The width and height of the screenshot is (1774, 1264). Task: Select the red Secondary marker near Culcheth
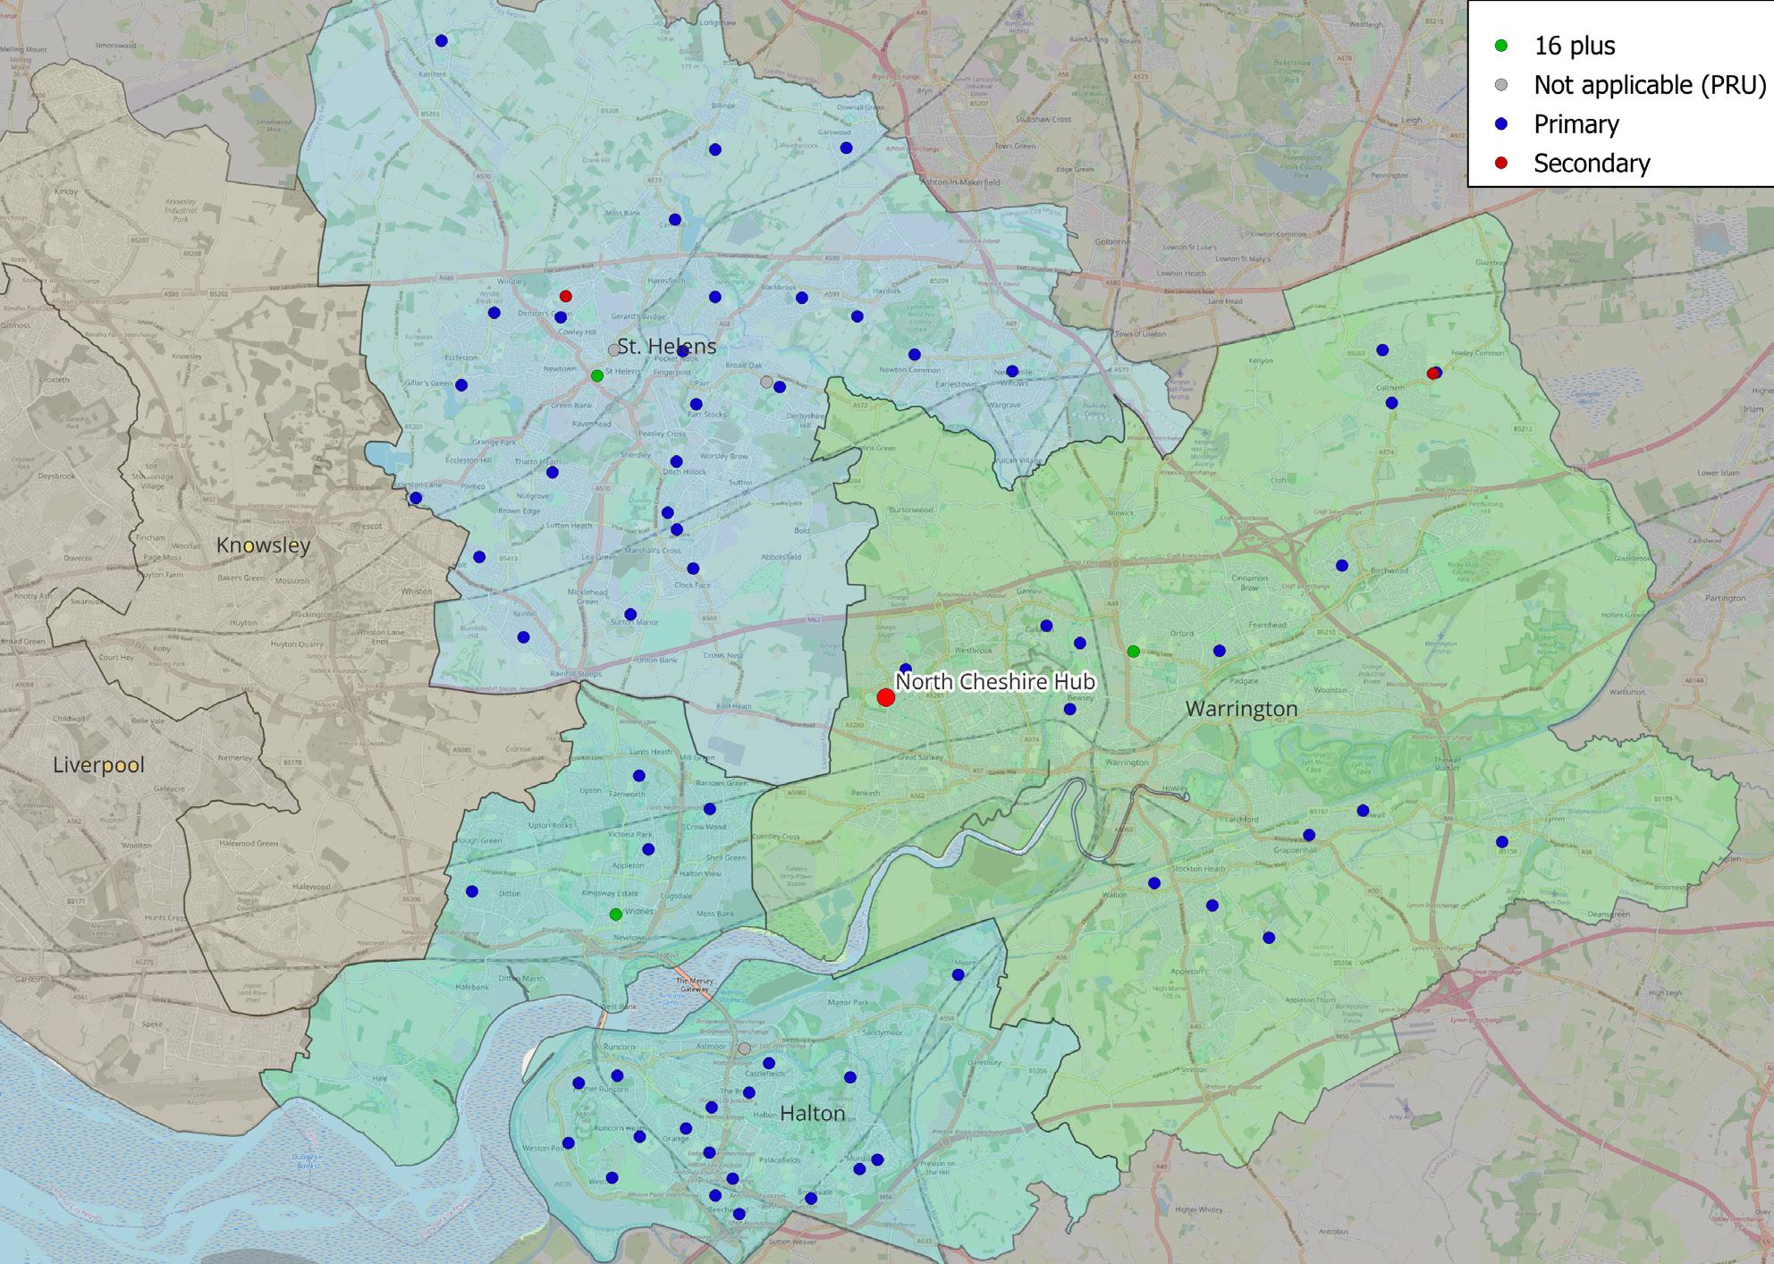coord(1432,374)
